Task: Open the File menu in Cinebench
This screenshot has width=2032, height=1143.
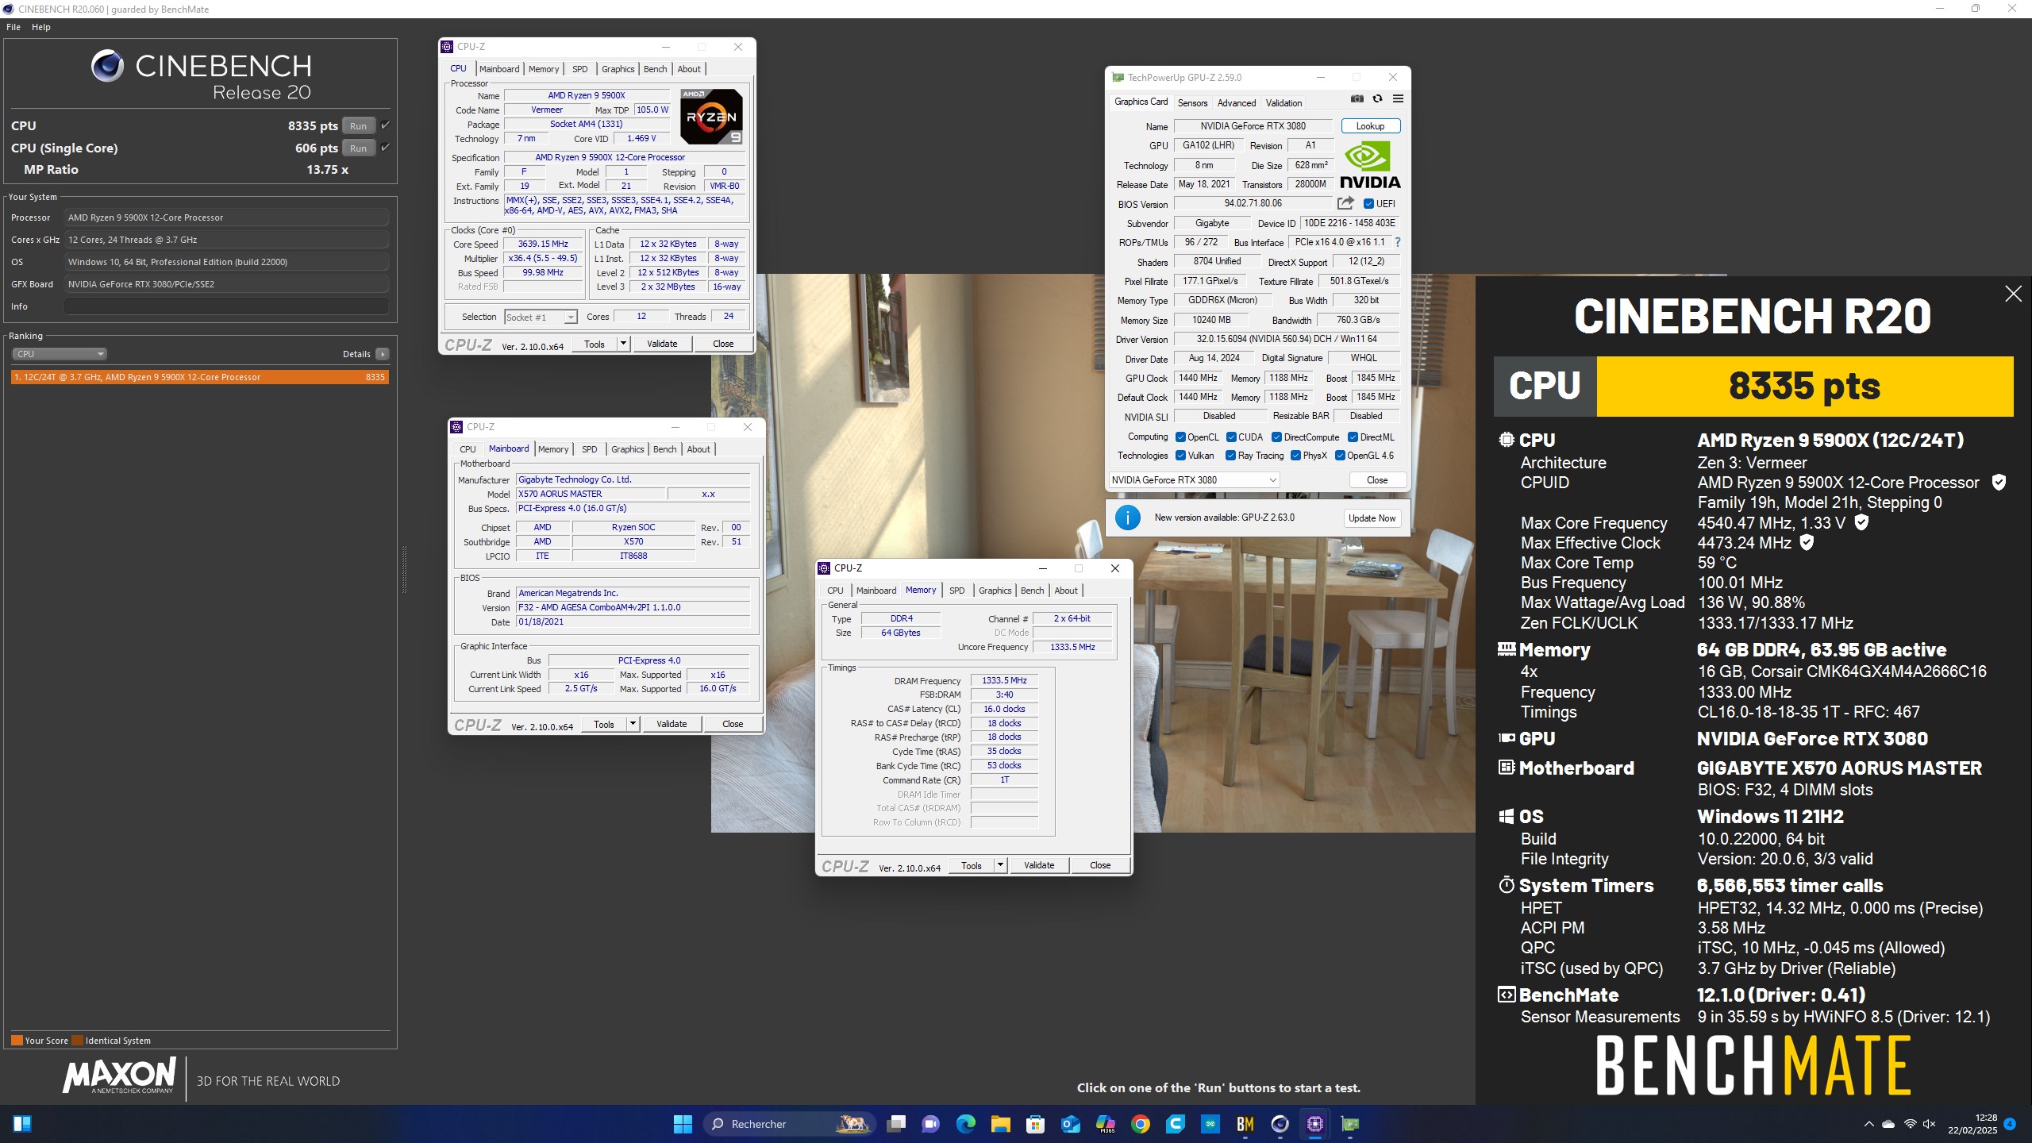Action: pyautogui.click(x=13, y=27)
